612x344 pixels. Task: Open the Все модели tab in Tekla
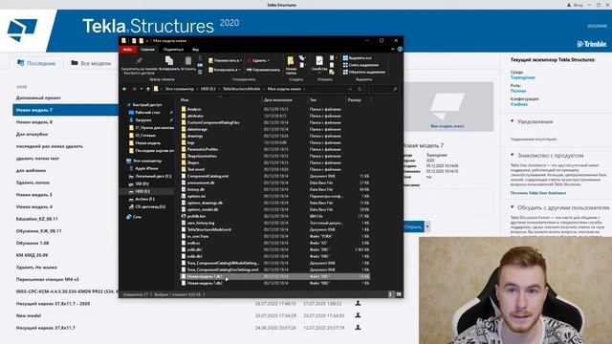click(91, 63)
